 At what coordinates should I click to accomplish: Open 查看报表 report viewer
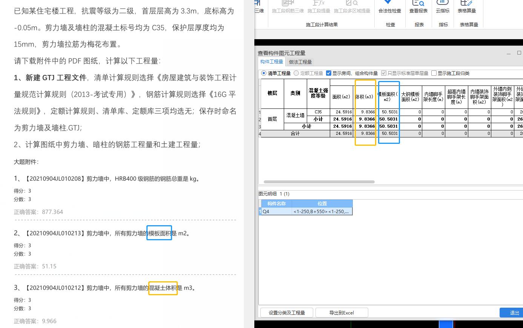pos(418,7)
